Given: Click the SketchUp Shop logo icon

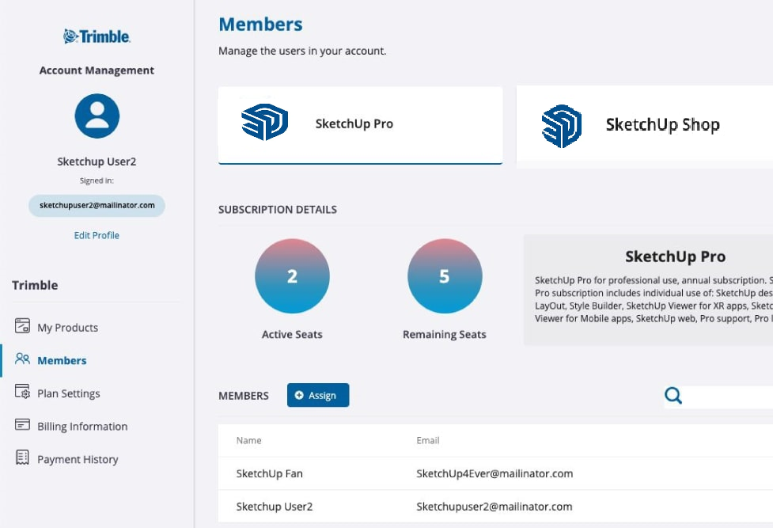Looking at the screenshot, I should click(x=562, y=126).
